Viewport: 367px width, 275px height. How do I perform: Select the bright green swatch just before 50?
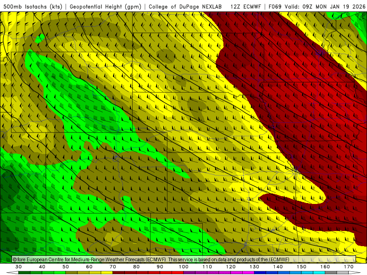tap(60, 273)
